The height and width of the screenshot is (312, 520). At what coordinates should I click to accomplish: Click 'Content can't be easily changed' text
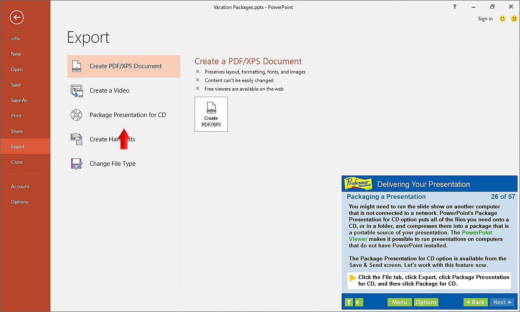(x=239, y=80)
